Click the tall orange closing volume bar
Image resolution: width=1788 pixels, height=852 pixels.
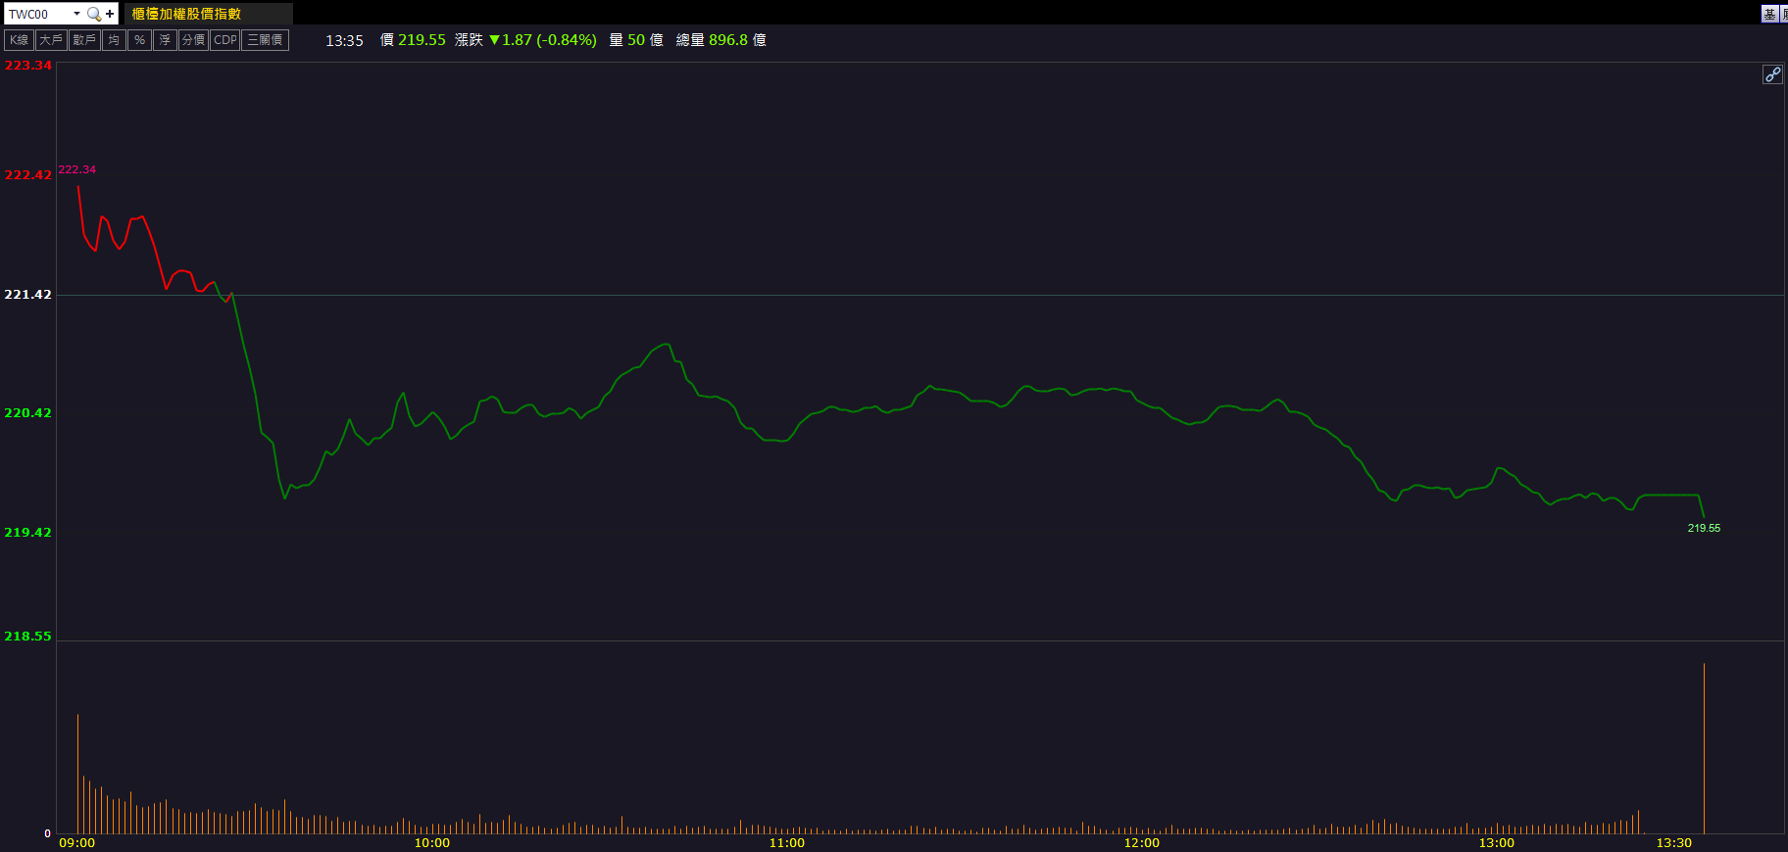[1704, 748]
